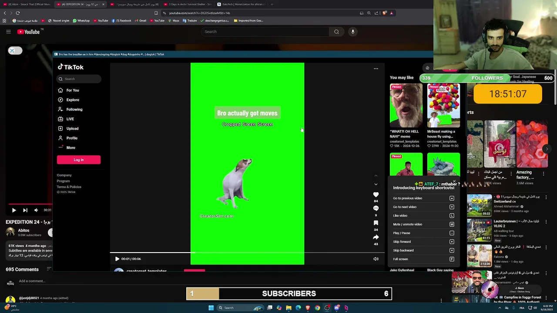Expand the Company footer section
Viewport: 557px width, 313px height.
[x=64, y=175]
